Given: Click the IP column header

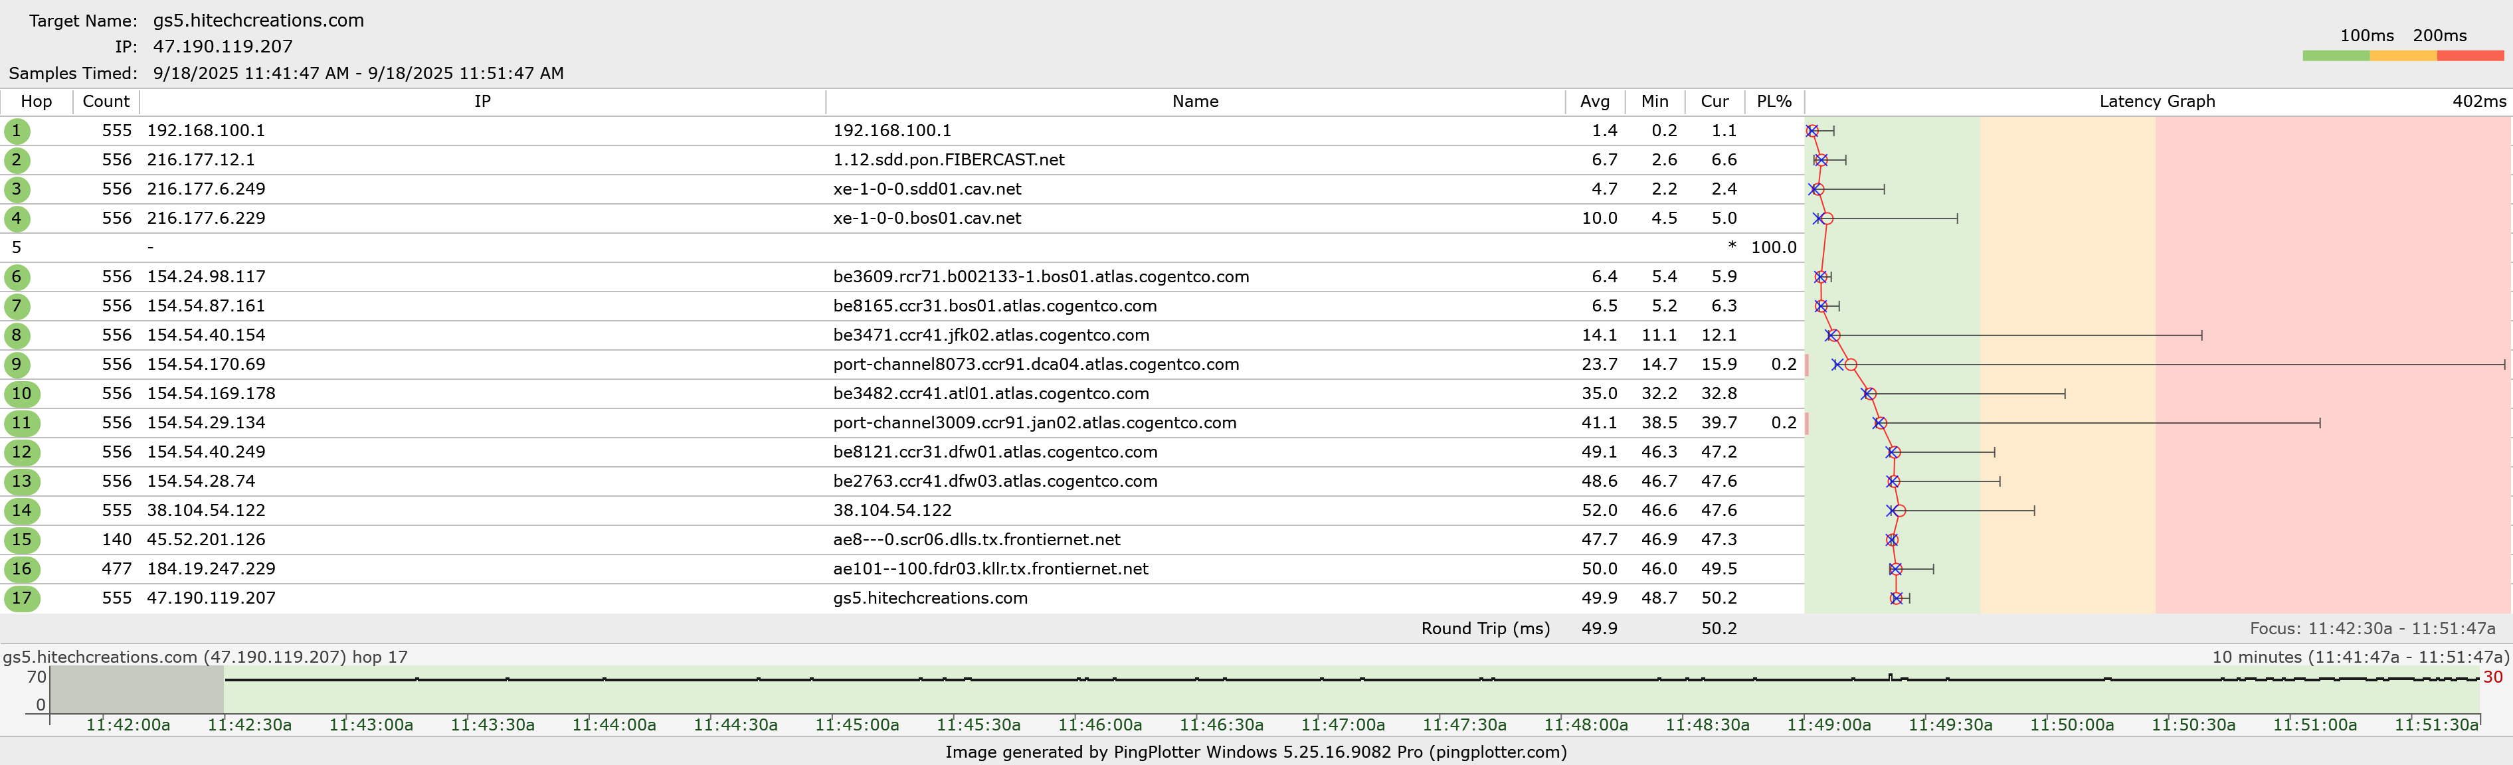Looking at the screenshot, I should point(483,102).
